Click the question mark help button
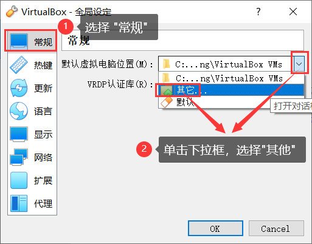Screen dimensions: 312x244 coord(258,12)
